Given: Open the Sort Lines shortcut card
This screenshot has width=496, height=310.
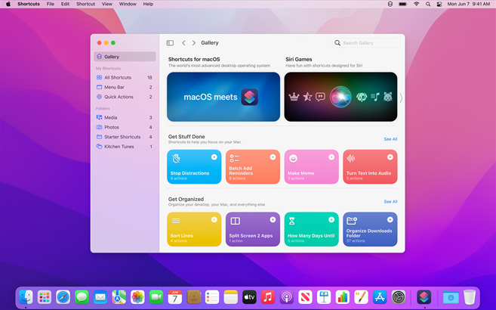Looking at the screenshot, I should click(x=194, y=229).
